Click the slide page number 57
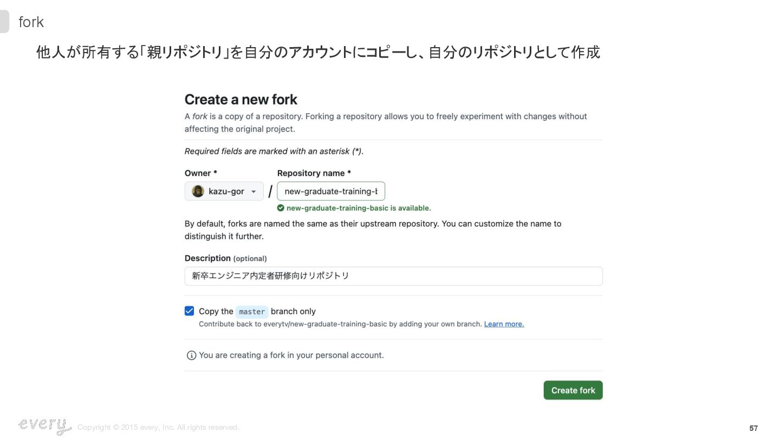780x439 pixels. pos(753,428)
